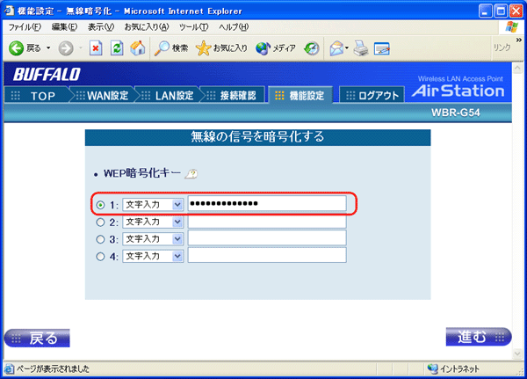Click the ログアウト logout tab

pyautogui.click(x=372, y=96)
